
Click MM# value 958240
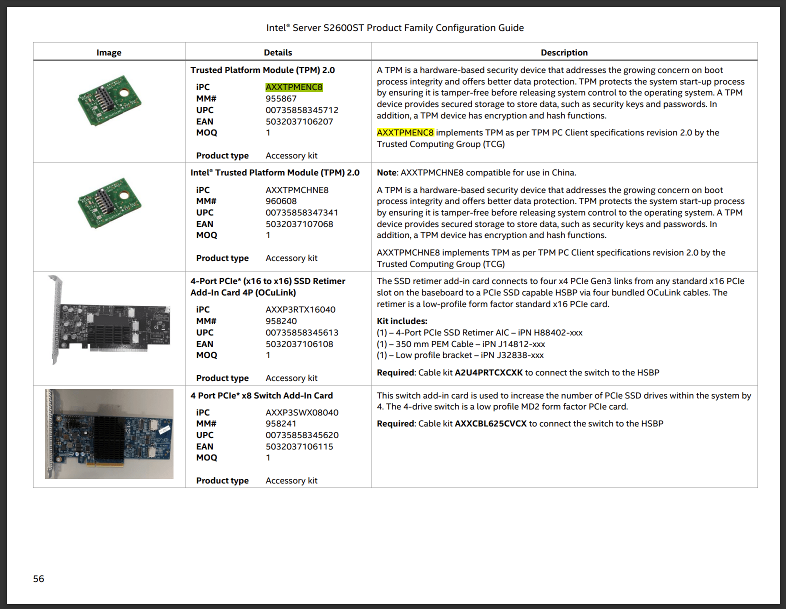[x=281, y=321]
